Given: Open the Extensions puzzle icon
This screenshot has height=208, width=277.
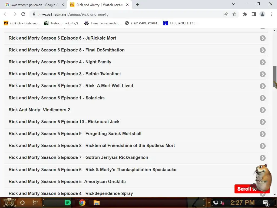Looking at the screenshot, I should (245, 14).
